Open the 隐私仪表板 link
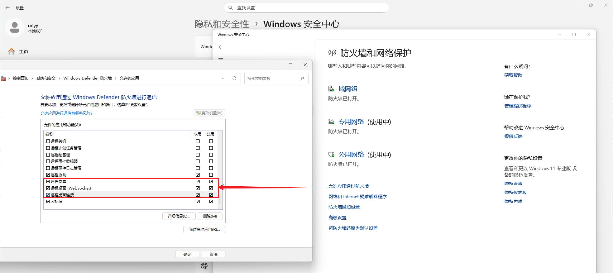Viewport: 613px width, 273px height. [515, 192]
